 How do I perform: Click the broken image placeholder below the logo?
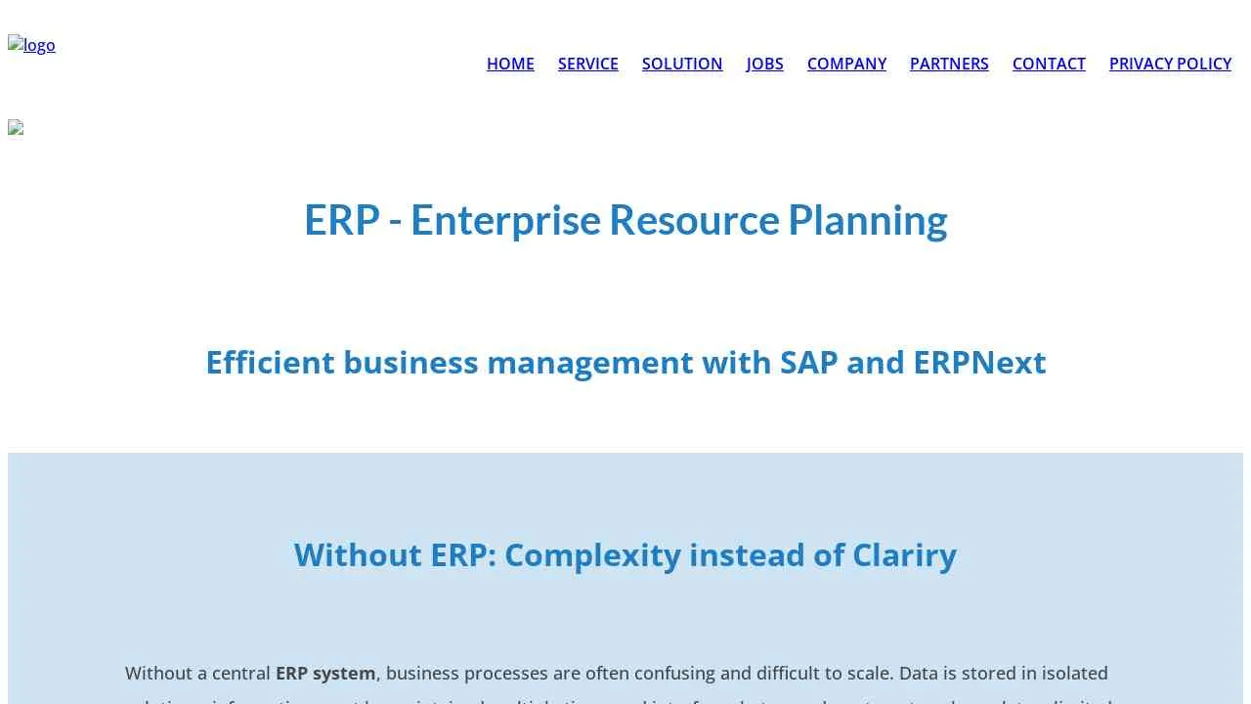16,127
